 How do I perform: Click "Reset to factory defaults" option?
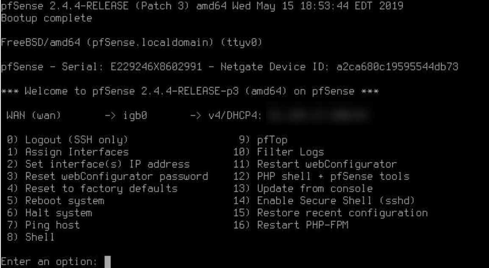101,188
